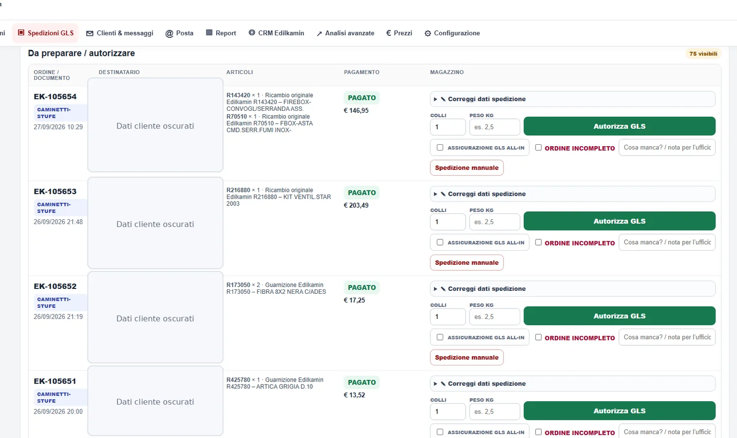Viewport: 737px width, 438px height.
Task: Choose Spedizione manuale for order EK-105653
Action: pos(467,262)
